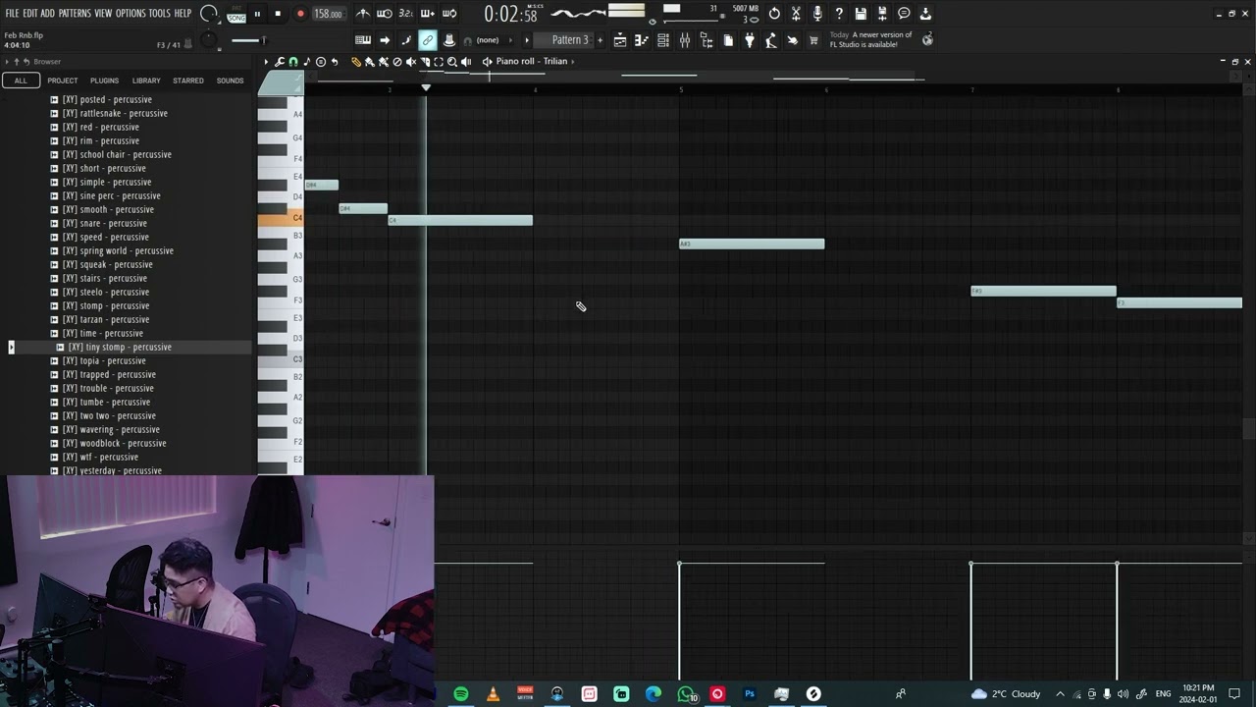Click the microphone recording icon
Viewport: 1256px width, 707px height.
tap(817, 14)
